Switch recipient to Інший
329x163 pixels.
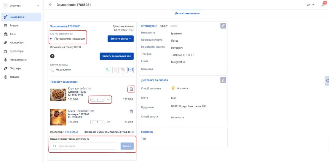174,26
